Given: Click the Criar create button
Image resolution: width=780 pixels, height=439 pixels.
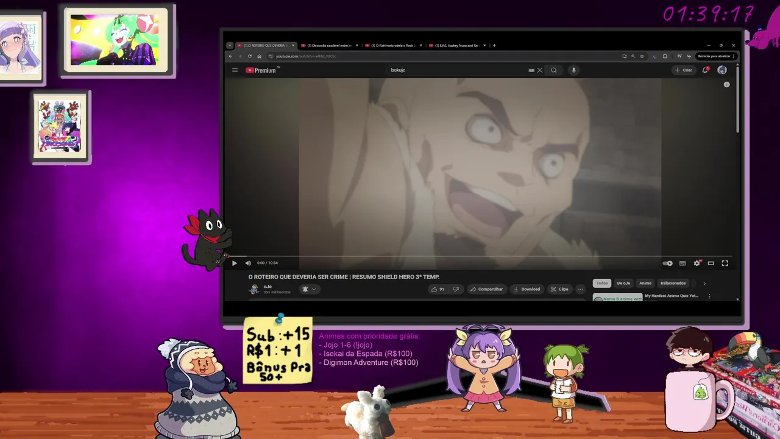Looking at the screenshot, I should coord(684,70).
